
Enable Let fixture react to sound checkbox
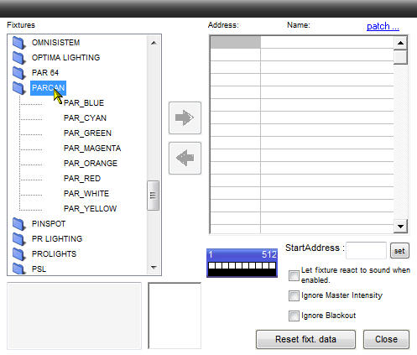click(294, 275)
